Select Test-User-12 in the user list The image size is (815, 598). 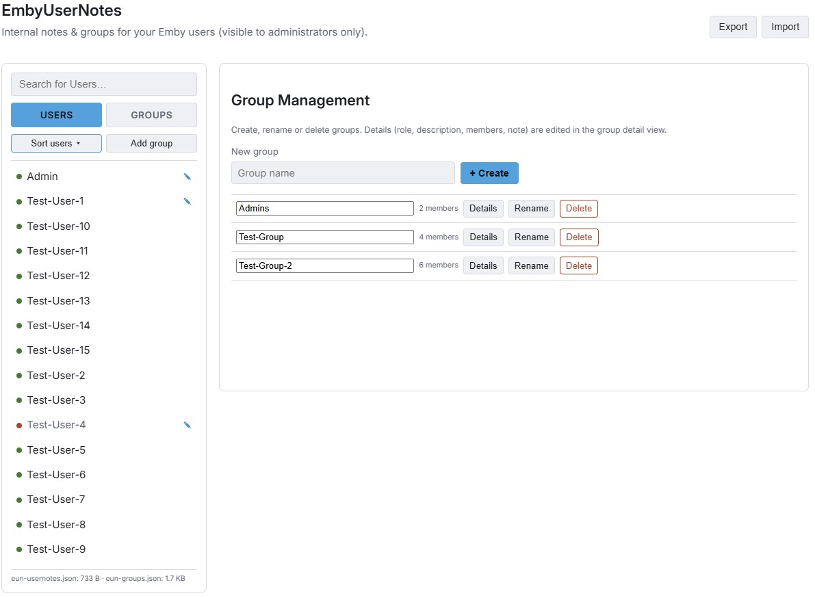(104, 276)
